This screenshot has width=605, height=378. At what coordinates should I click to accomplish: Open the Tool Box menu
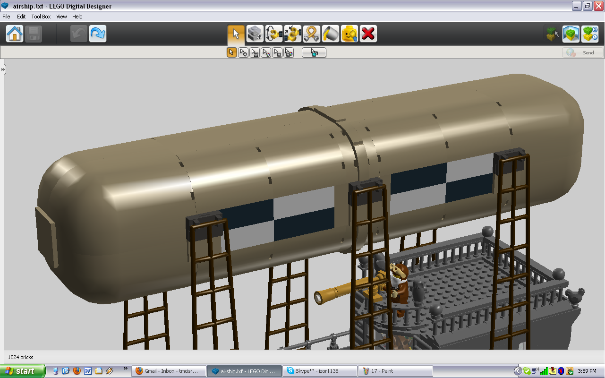pyautogui.click(x=41, y=17)
